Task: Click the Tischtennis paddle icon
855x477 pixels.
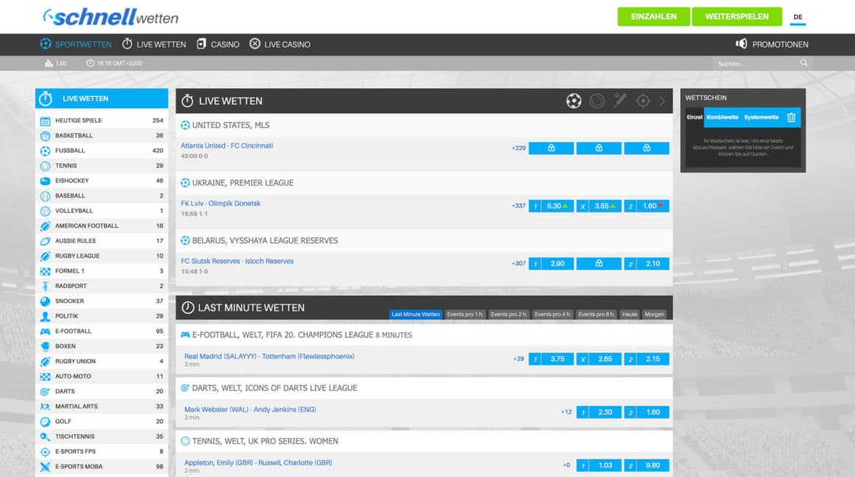Action: click(45, 437)
